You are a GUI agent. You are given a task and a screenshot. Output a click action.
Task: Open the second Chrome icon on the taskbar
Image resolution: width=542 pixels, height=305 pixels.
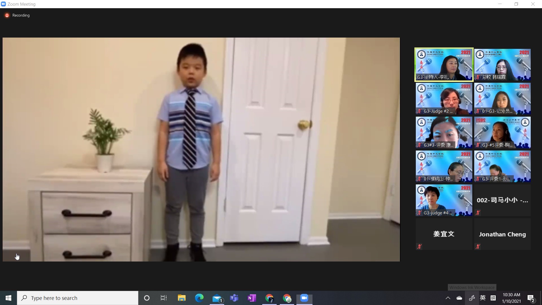pyautogui.click(x=287, y=298)
